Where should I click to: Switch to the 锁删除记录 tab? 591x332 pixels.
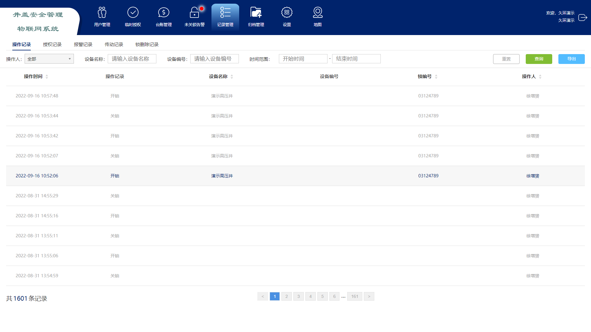147,45
